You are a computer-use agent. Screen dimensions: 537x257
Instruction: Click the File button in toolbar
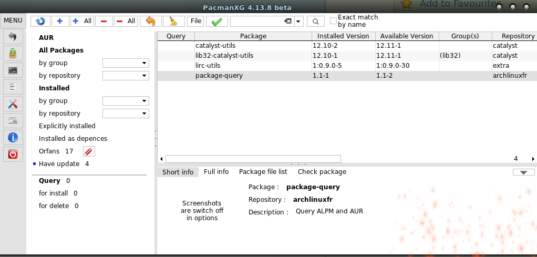coord(196,21)
